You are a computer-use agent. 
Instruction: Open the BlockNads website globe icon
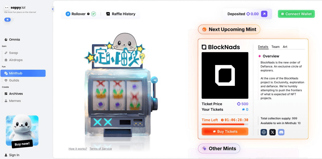(x=264, y=132)
